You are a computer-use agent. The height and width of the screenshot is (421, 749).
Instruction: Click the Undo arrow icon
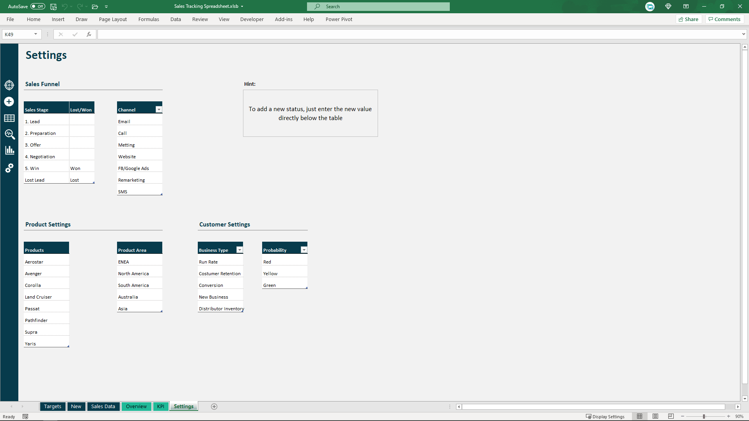pyautogui.click(x=64, y=7)
